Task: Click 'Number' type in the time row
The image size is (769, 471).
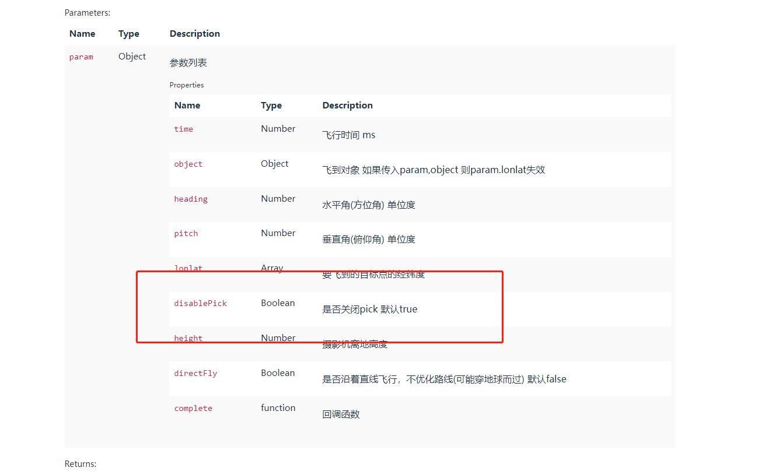Action: tap(278, 128)
